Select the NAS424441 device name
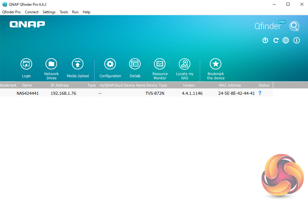This screenshot has width=308, height=201. 28,93
